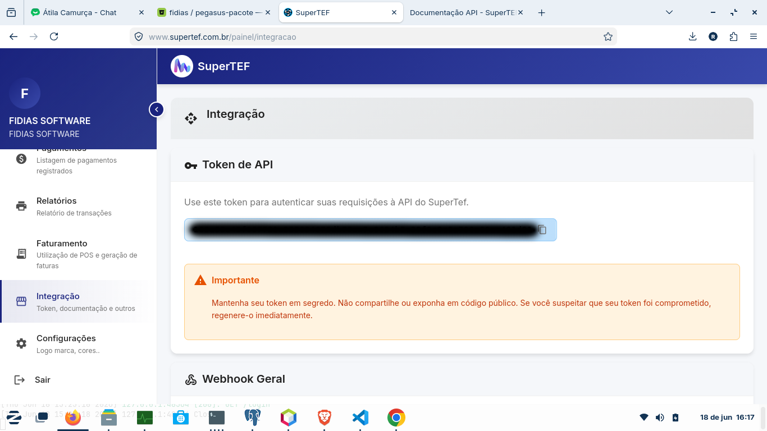Open a new browser tab
Screen dimensions: 767x431
click(x=541, y=12)
